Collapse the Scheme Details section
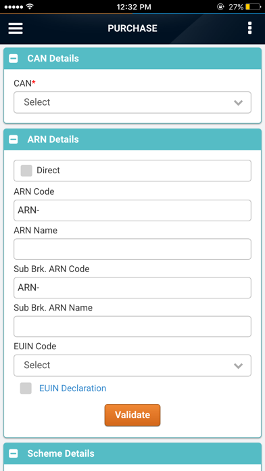The width and height of the screenshot is (265, 471). (14, 453)
